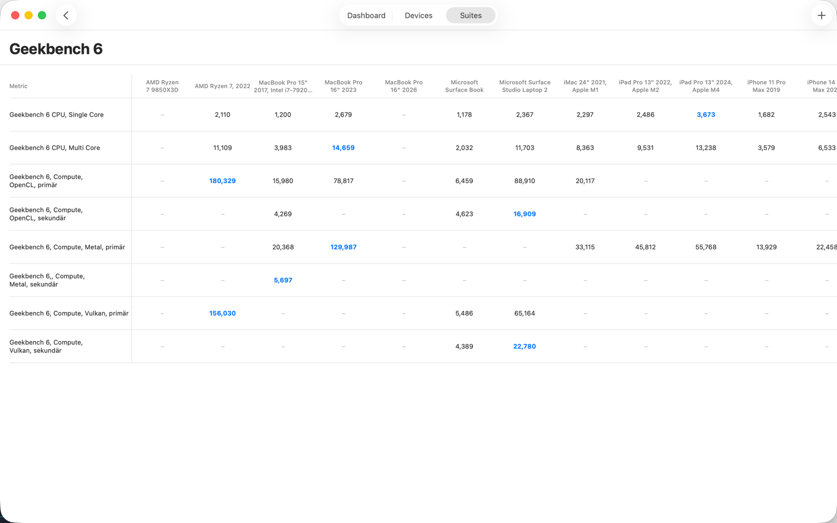
Task: Select multi core value 11,703
Action: pos(525,148)
